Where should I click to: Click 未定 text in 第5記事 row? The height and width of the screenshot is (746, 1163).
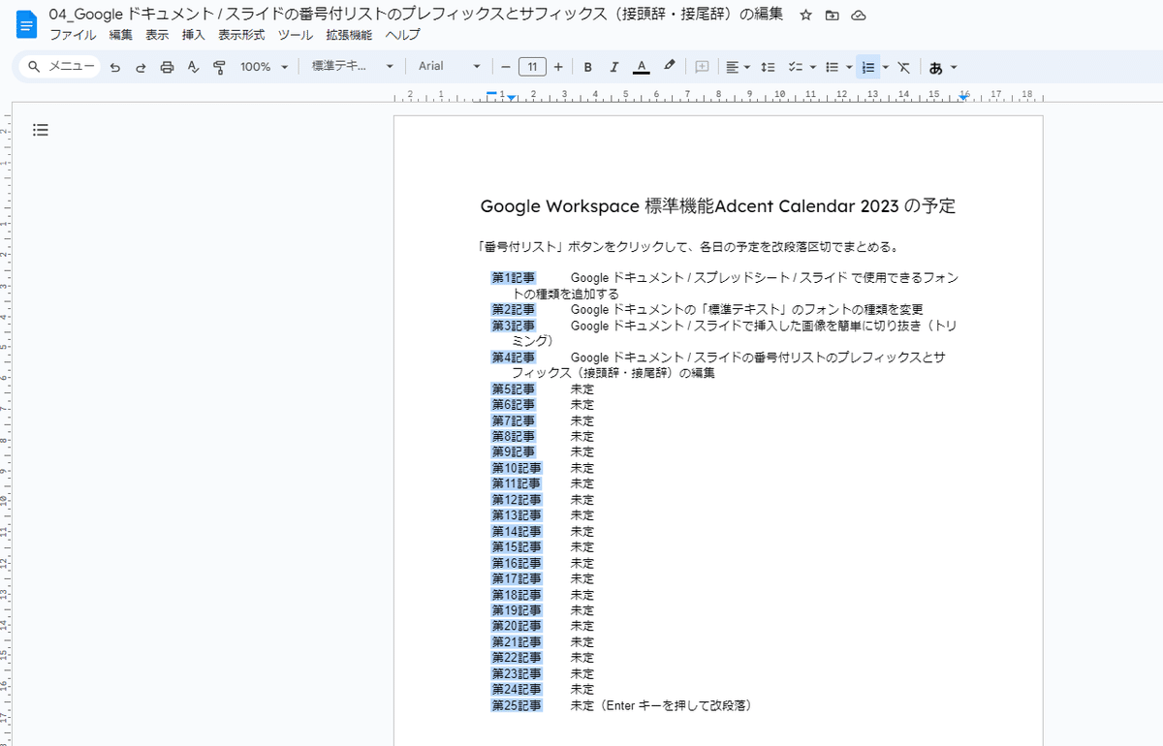coord(581,389)
